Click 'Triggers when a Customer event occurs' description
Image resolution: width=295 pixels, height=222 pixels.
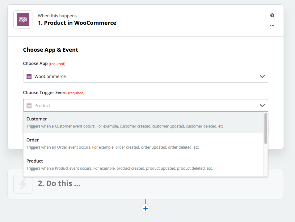tap(125, 126)
